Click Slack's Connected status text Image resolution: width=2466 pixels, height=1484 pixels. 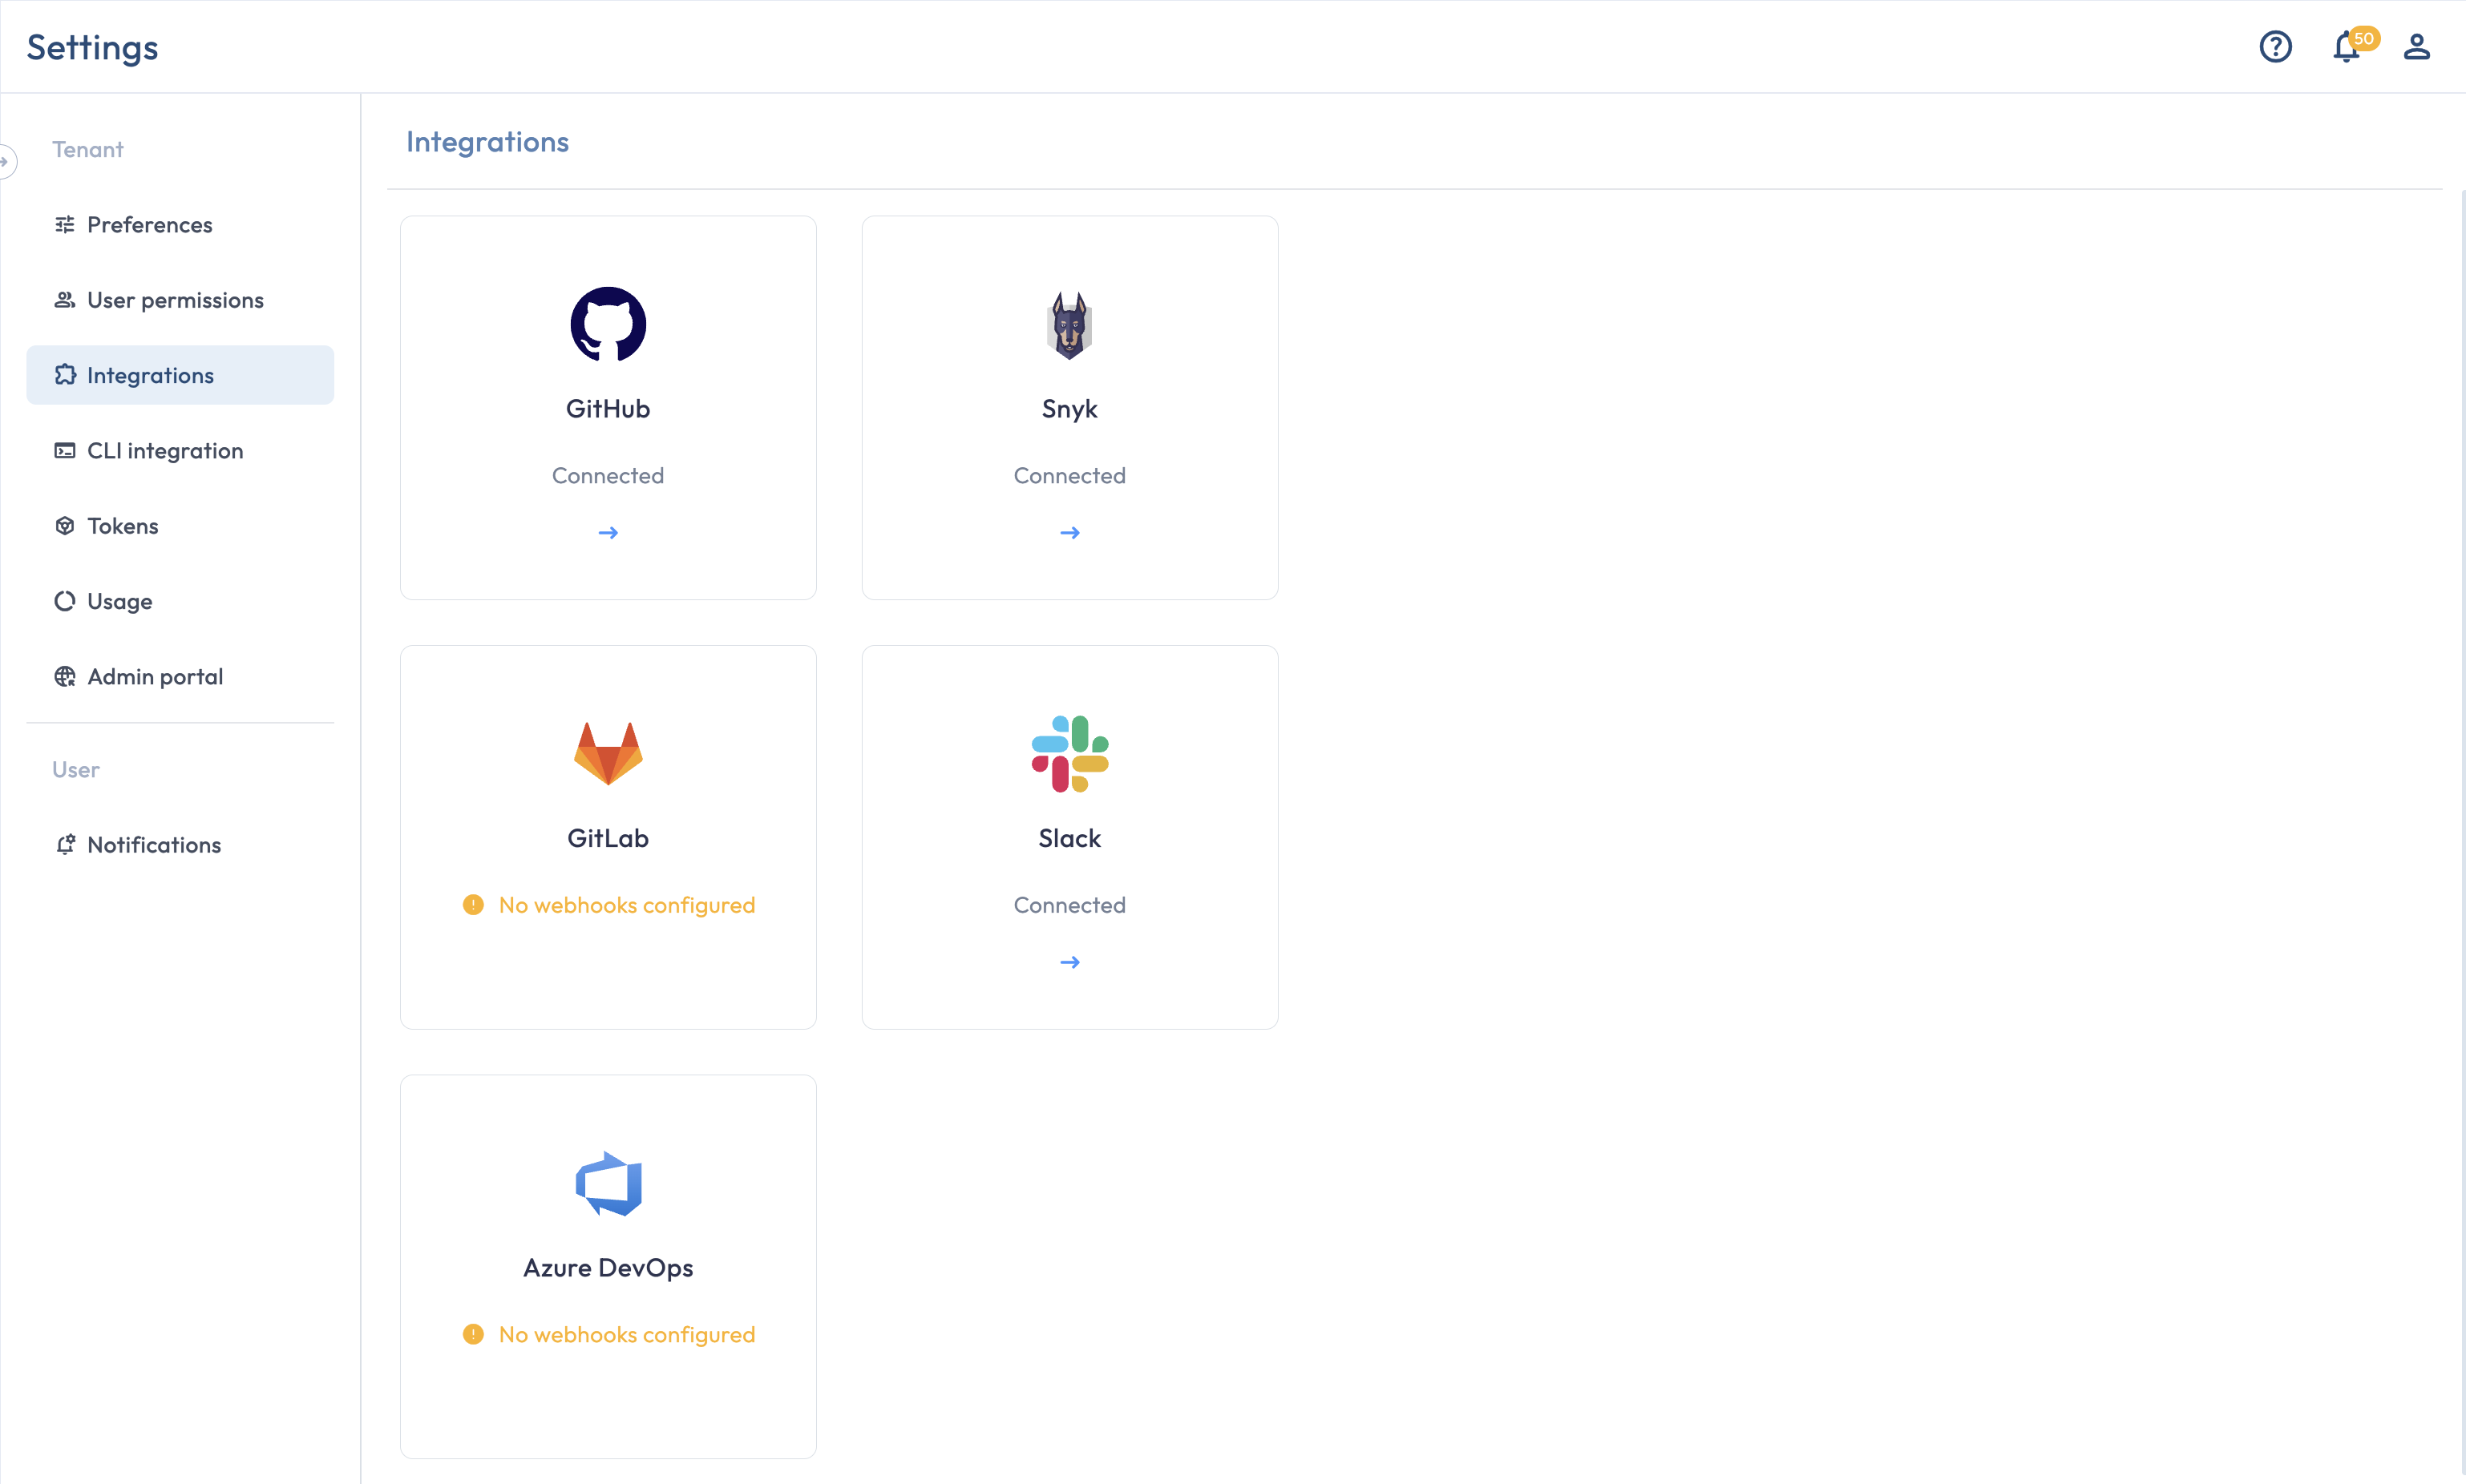[x=1069, y=905]
